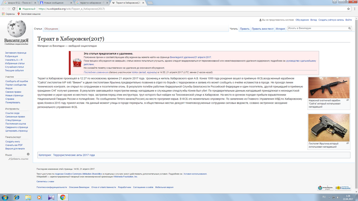The image size is (358, 201).
Task: Bookmark page with the star icon
Action: (348, 9)
